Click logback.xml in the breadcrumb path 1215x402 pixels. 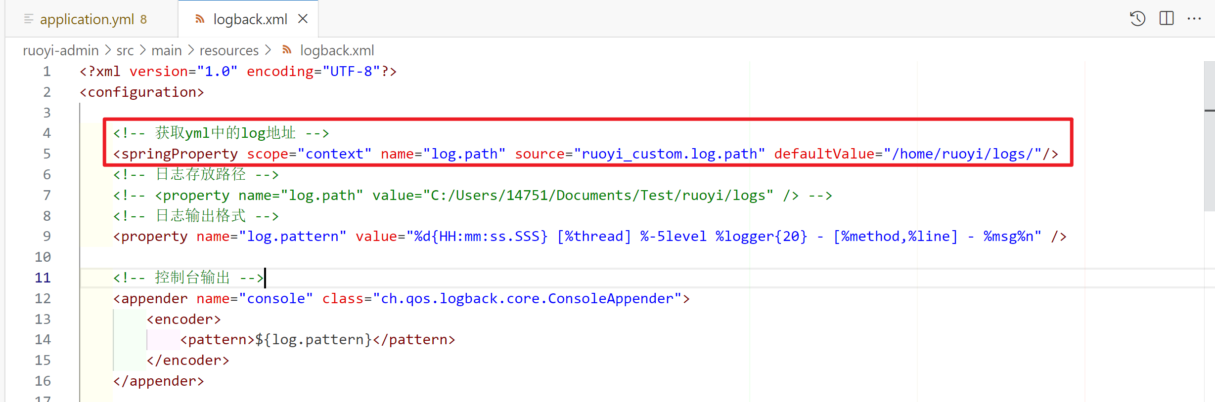(x=337, y=50)
